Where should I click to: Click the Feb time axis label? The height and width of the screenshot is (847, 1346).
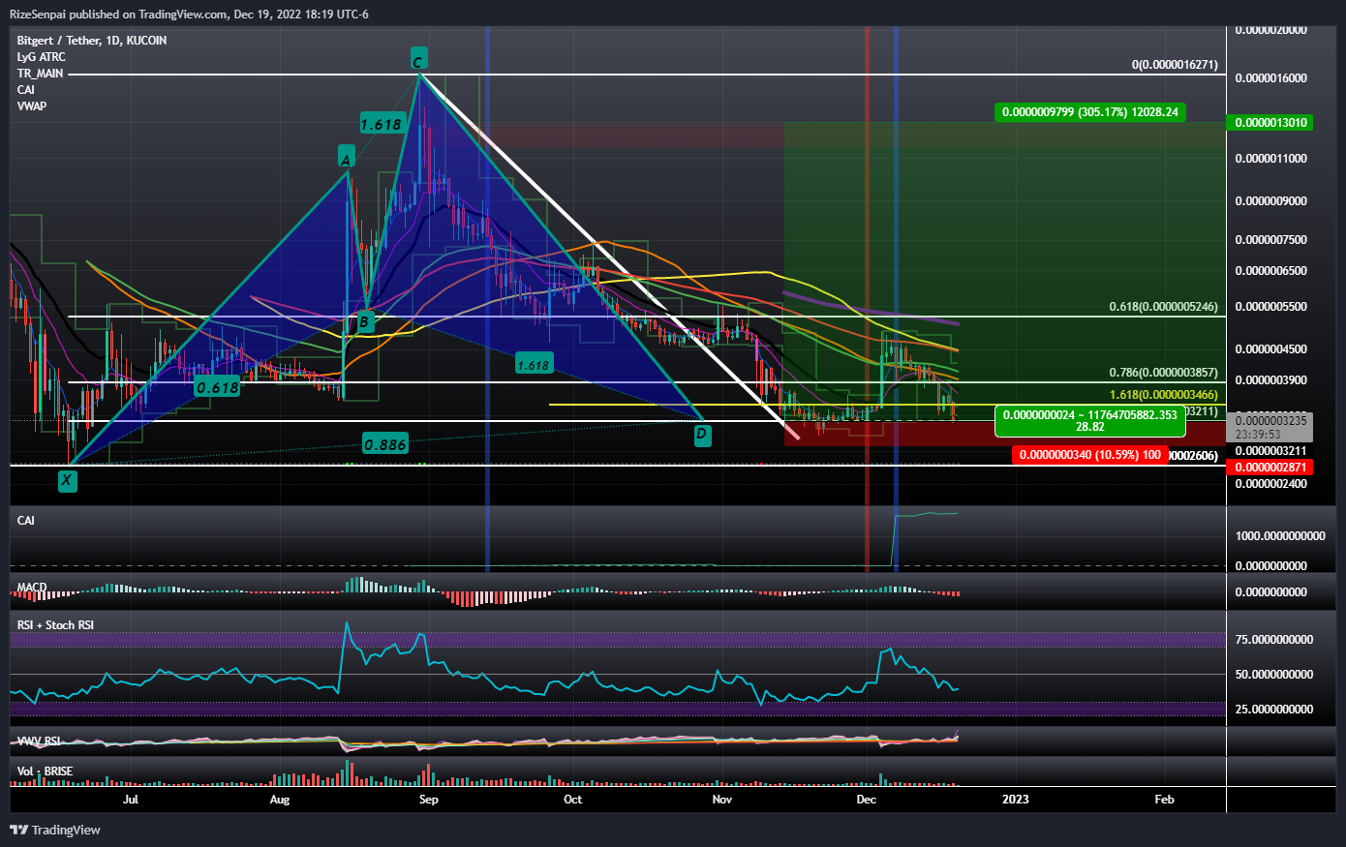tap(1165, 800)
